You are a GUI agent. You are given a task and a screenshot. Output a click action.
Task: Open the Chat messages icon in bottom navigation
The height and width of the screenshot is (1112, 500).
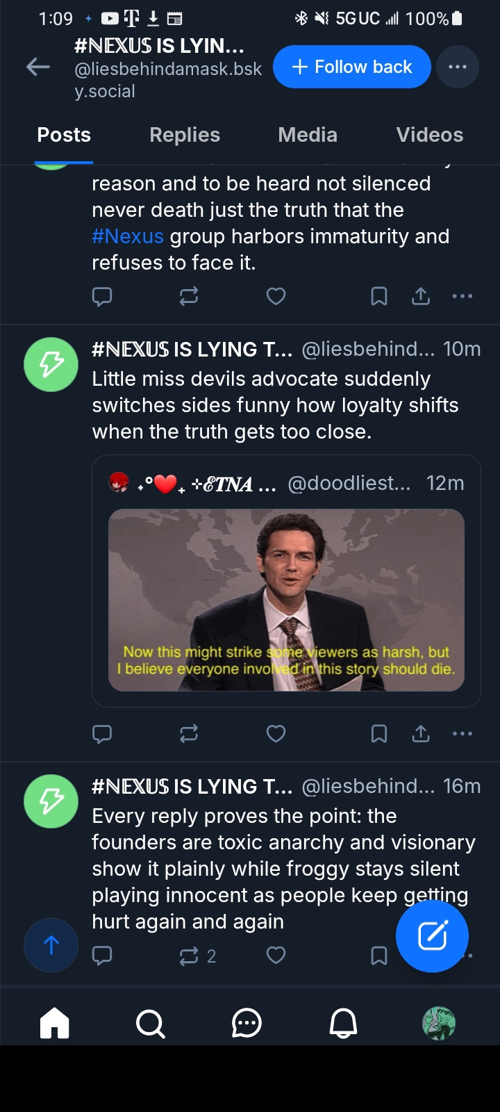tap(247, 1023)
